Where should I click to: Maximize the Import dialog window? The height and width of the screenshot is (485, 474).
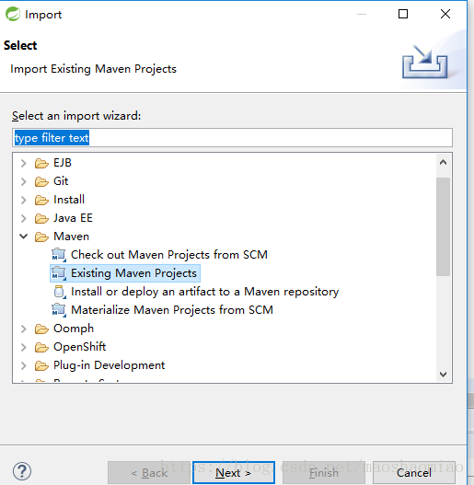coord(403,14)
